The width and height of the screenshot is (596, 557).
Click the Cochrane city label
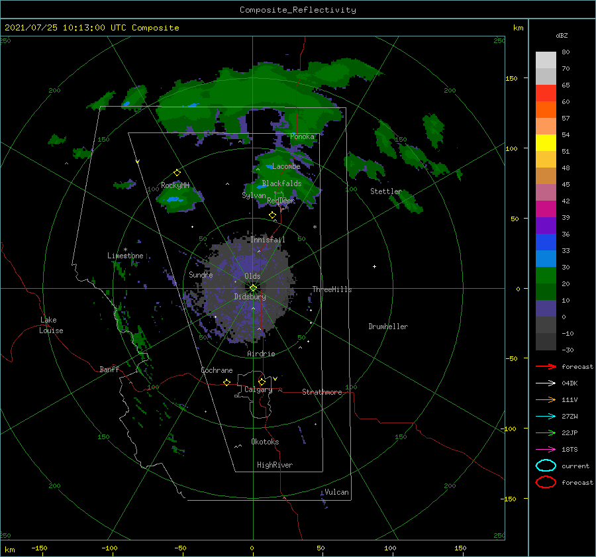click(217, 370)
